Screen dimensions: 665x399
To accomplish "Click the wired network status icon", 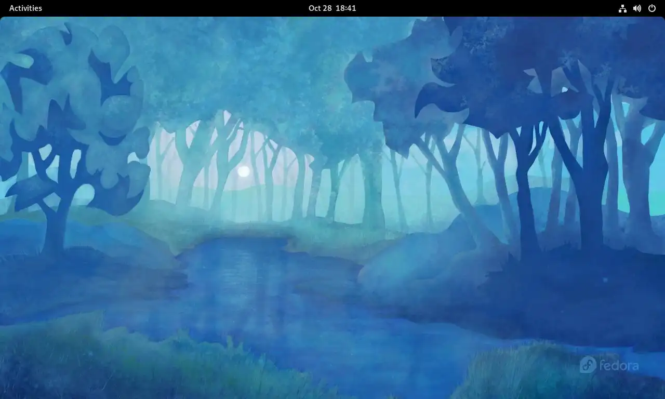I will click(622, 8).
